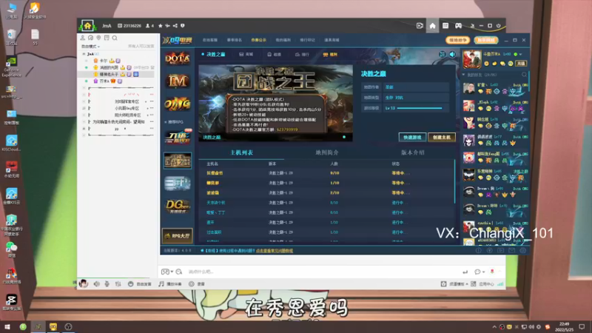This screenshot has height=333, width=592.
Task: Select the DOTA game logo in 09 sidebar
Action: [177, 58]
